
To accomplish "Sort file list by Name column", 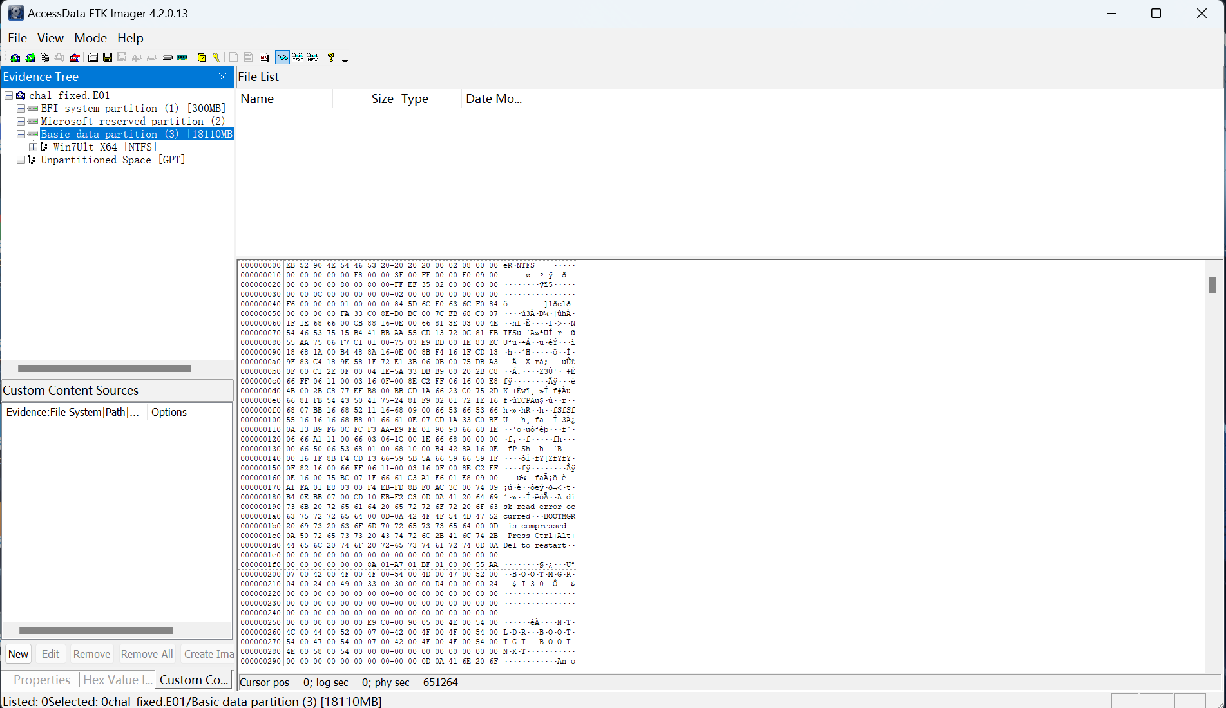I will (x=285, y=98).
